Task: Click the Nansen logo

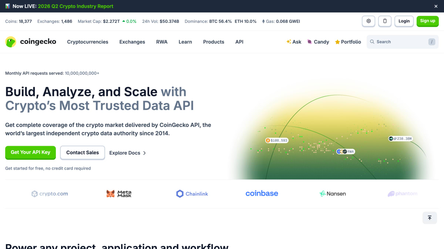Action: click(x=333, y=194)
